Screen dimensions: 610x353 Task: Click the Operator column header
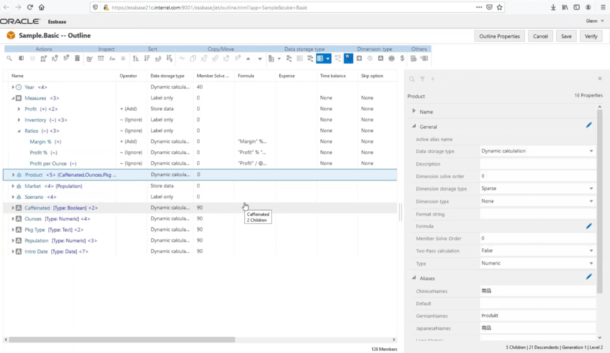coord(129,76)
